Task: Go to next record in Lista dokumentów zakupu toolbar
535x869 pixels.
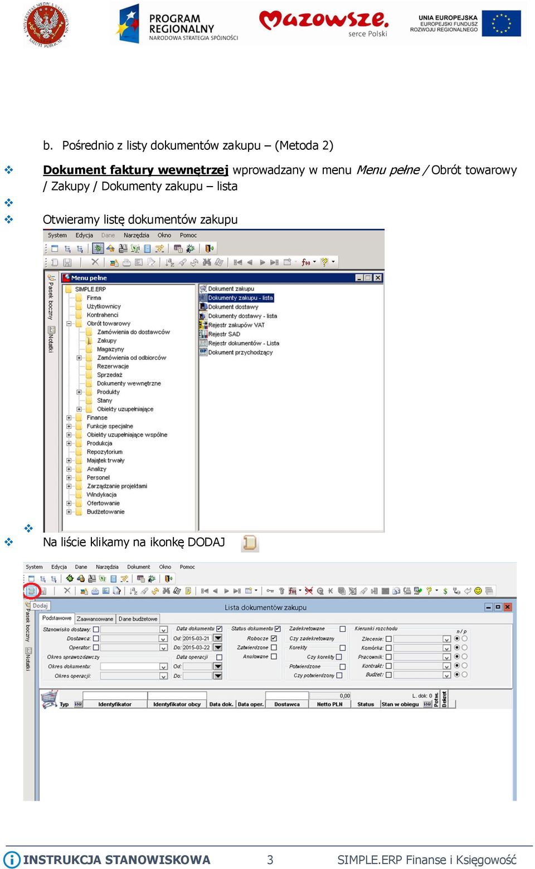Action: pyautogui.click(x=226, y=591)
